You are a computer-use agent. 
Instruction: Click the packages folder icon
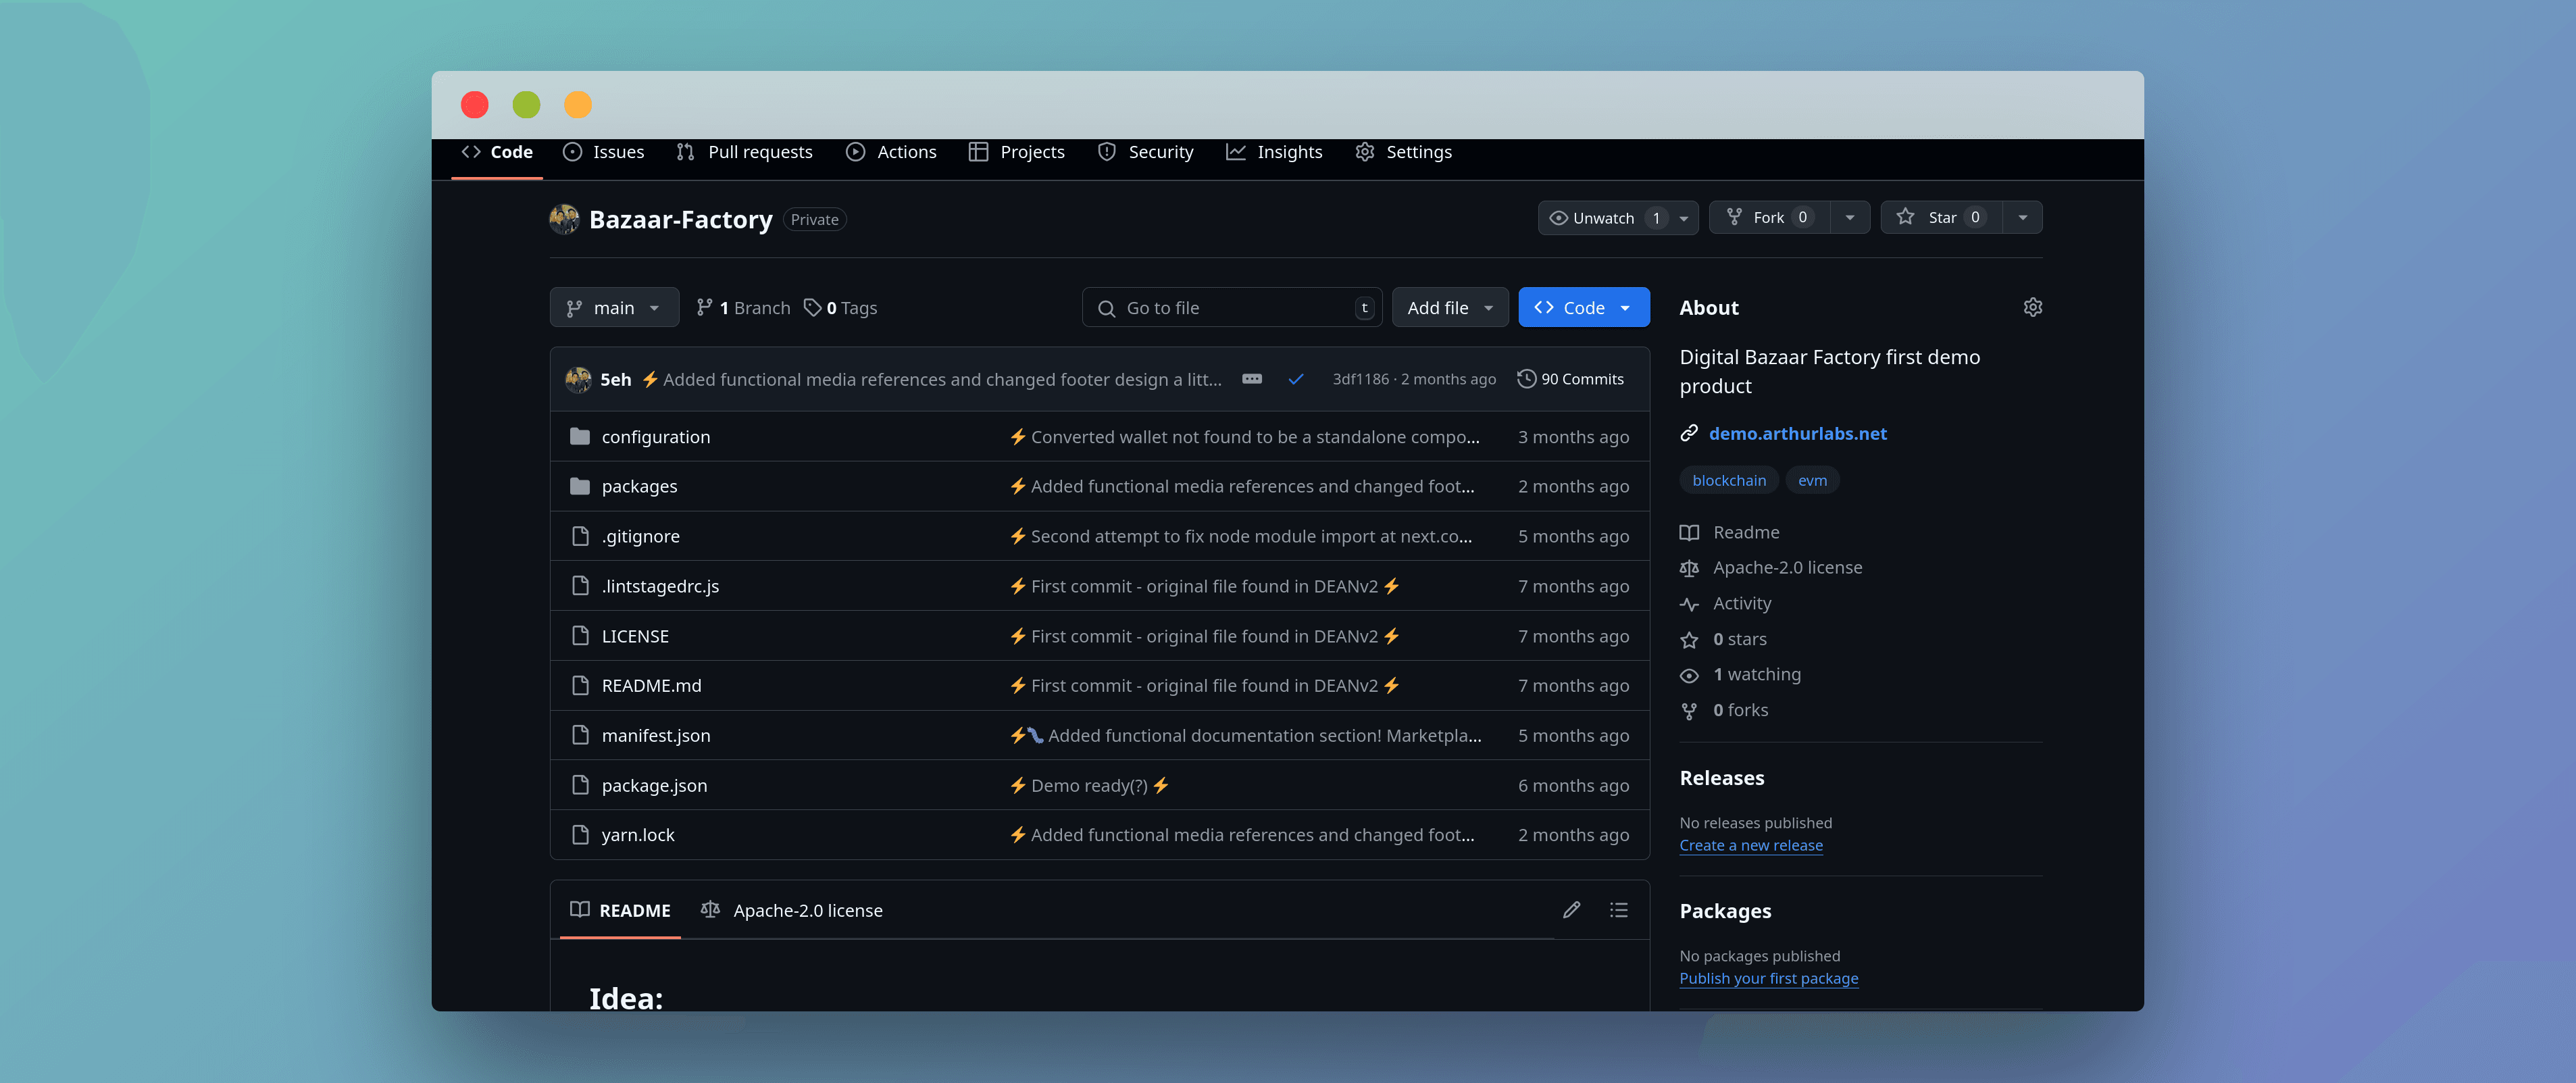click(x=579, y=486)
